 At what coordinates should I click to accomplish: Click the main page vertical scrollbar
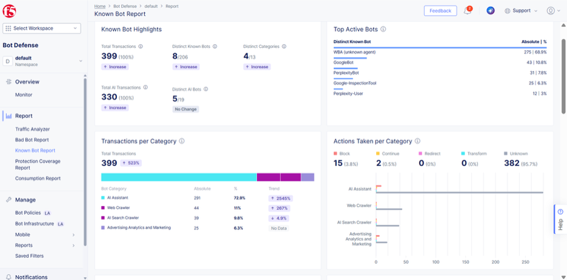click(563, 76)
